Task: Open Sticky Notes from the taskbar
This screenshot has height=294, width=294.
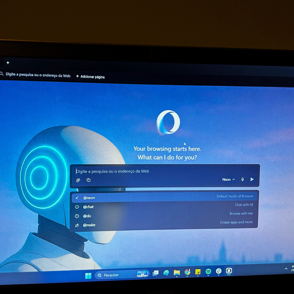Action: tap(198, 271)
